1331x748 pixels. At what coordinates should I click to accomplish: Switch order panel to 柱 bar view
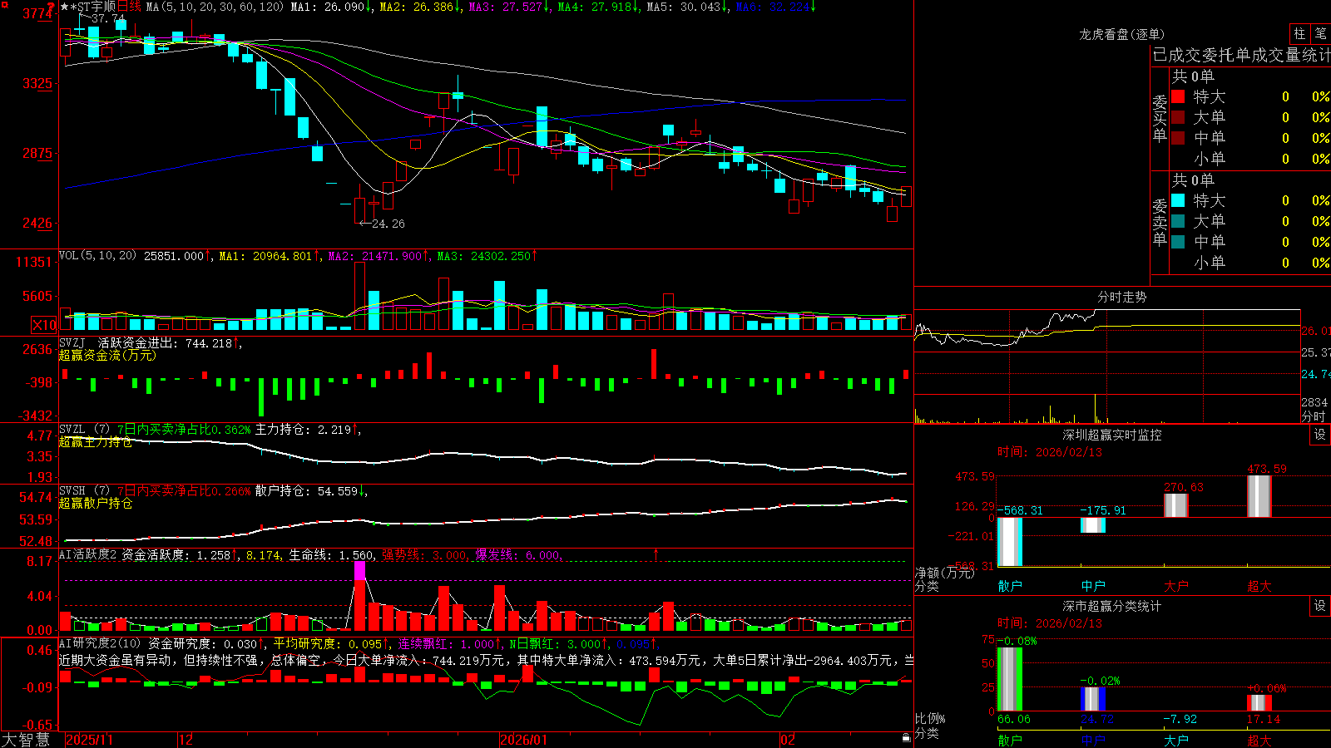1299,34
